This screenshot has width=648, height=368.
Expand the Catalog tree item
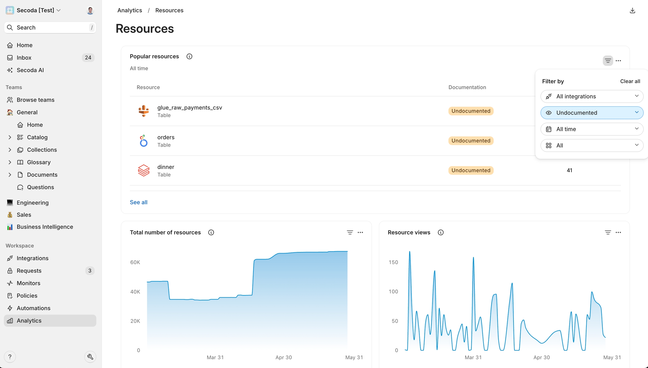click(x=10, y=137)
